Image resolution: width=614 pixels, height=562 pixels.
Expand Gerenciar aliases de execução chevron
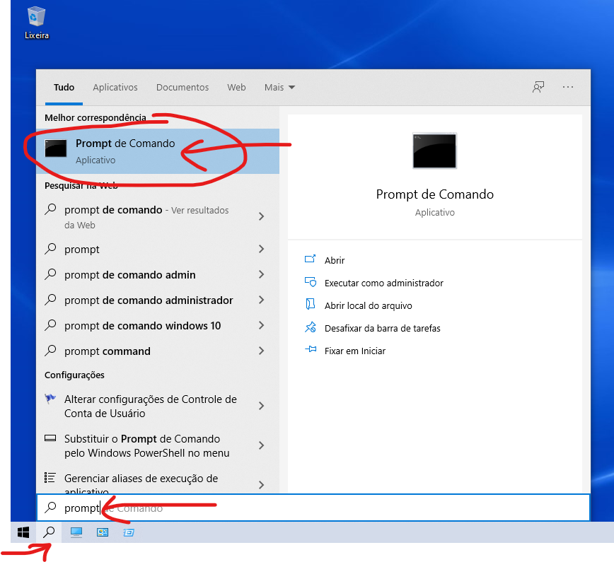point(262,485)
